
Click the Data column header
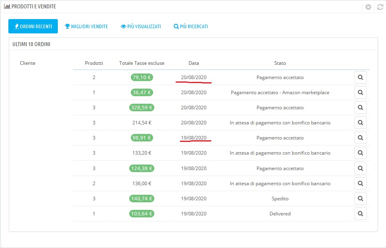coord(194,63)
